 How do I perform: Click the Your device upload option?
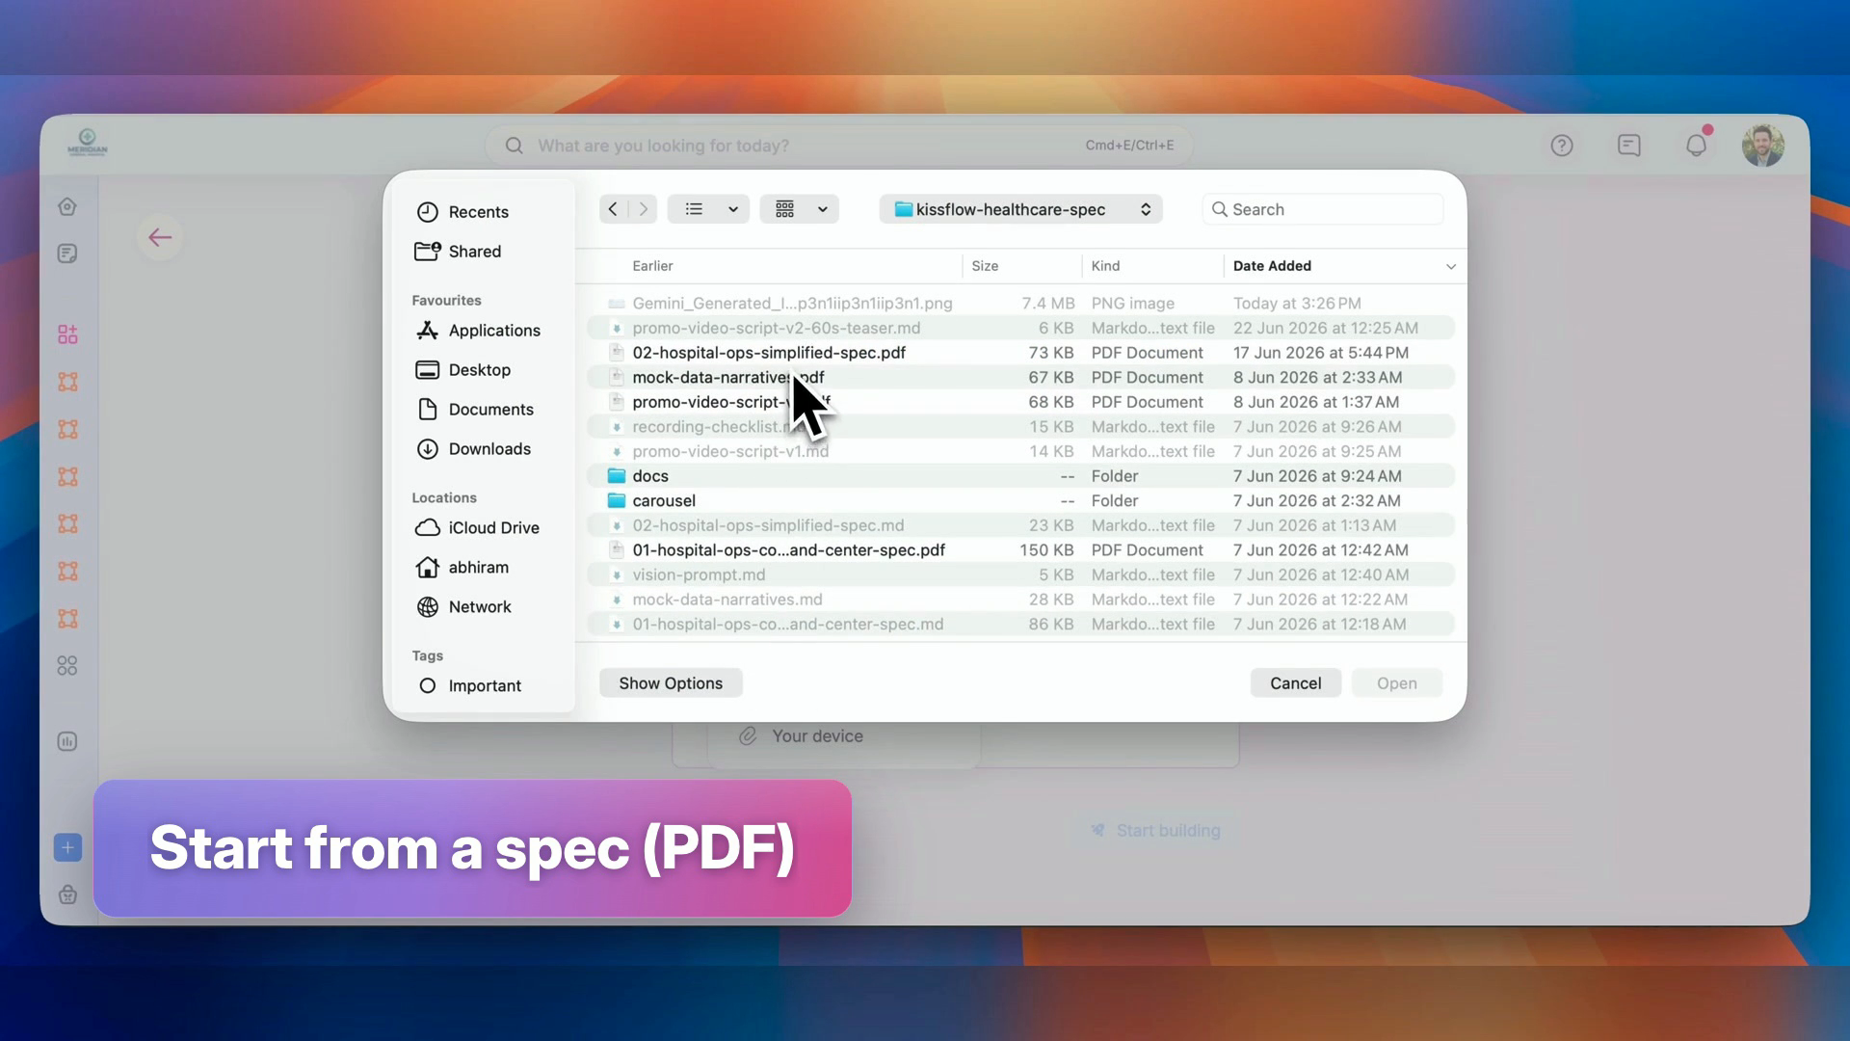tap(801, 736)
